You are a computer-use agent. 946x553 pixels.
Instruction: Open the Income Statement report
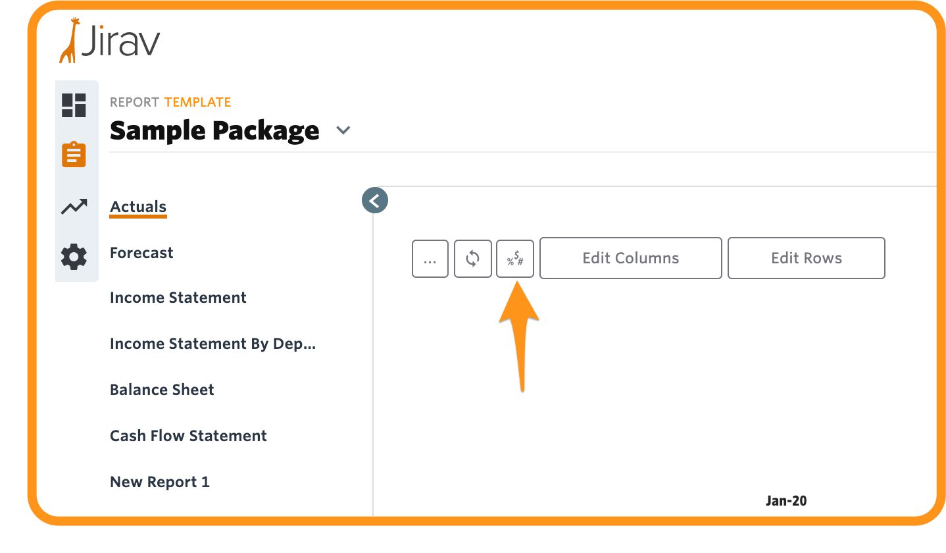178,298
